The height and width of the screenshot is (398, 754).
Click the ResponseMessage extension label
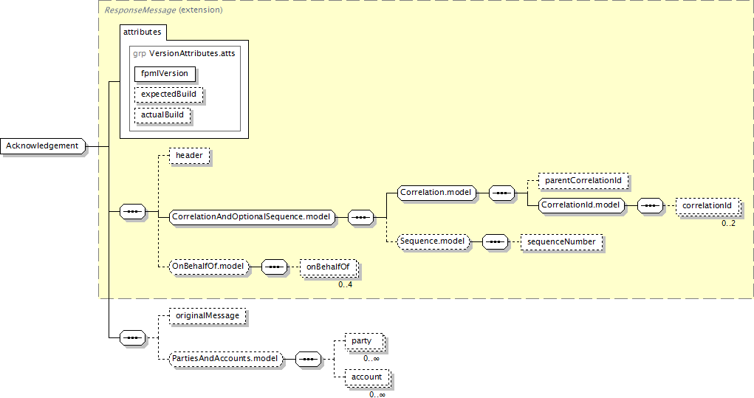pyautogui.click(x=162, y=10)
